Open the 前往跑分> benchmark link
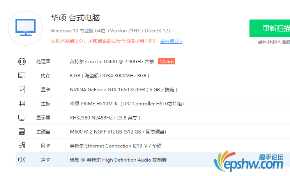This screenshot has width=290, height=176. point(171,41)
